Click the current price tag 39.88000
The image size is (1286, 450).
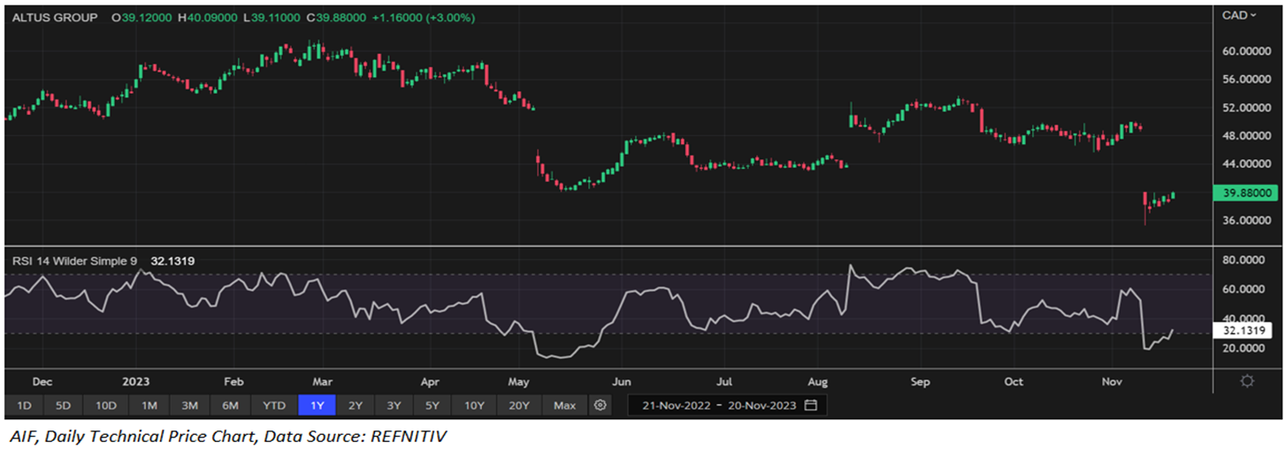pos(1247,193)
